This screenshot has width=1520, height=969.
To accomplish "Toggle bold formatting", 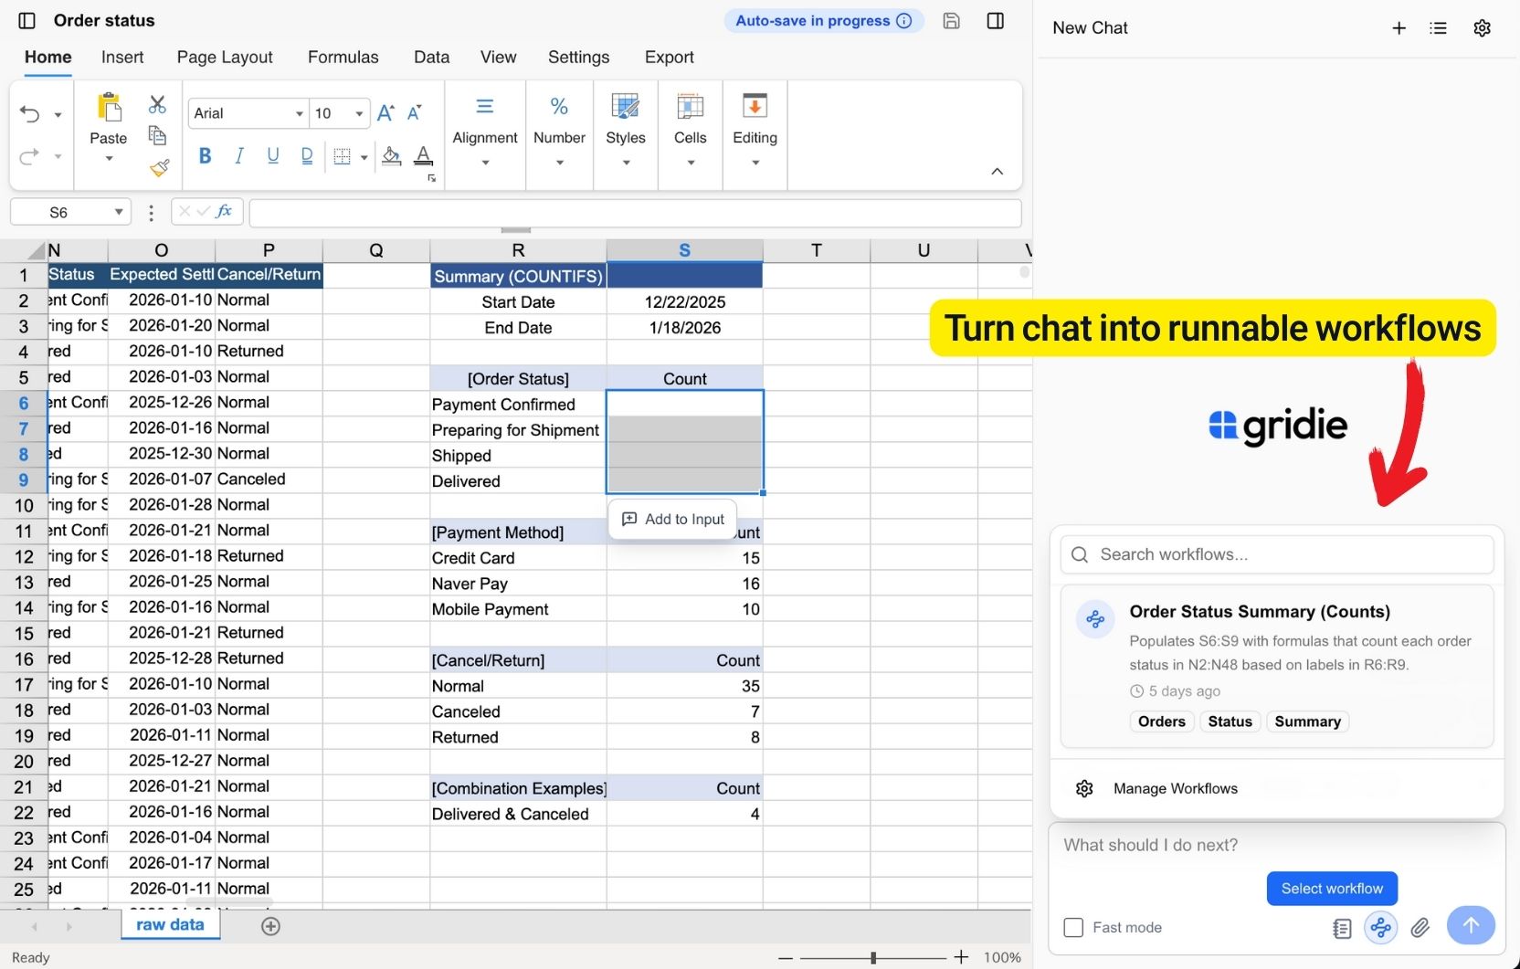I will pos(204,155).
